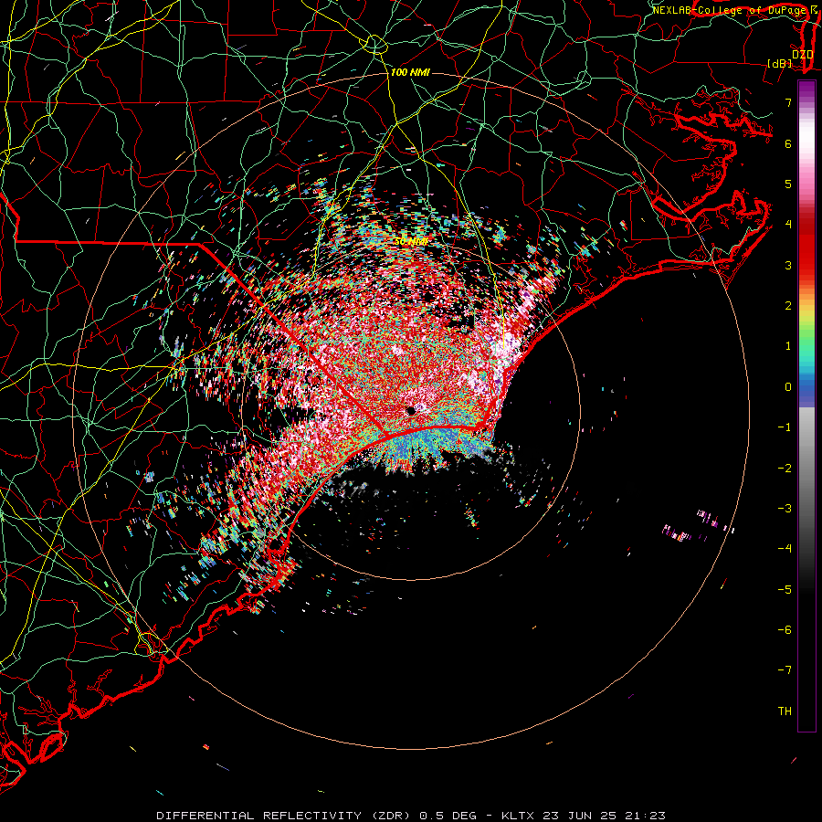
Task: Click the 3 value on color scale
Action: [788, 265]
